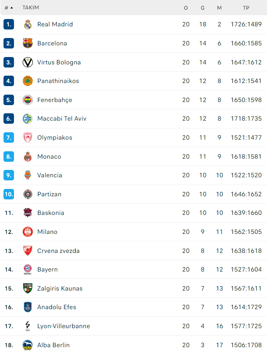Open the Monaco team link
The height and width of the screenshot is (353, 267).
click(49, 157)
